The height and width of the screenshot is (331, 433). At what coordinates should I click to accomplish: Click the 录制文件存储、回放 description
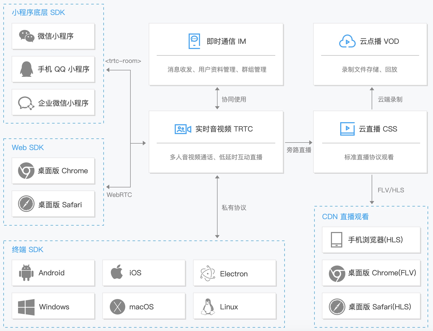[x=370, y=70]
